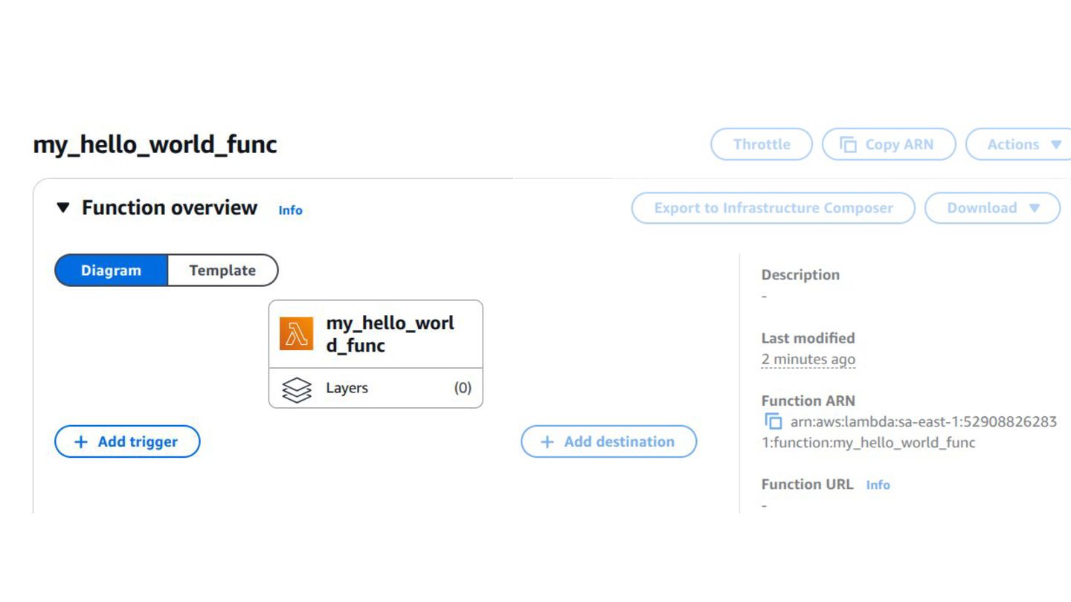Open Info link next to Function overview
The height and width of the screenshot is (602, 1071).
290,210
